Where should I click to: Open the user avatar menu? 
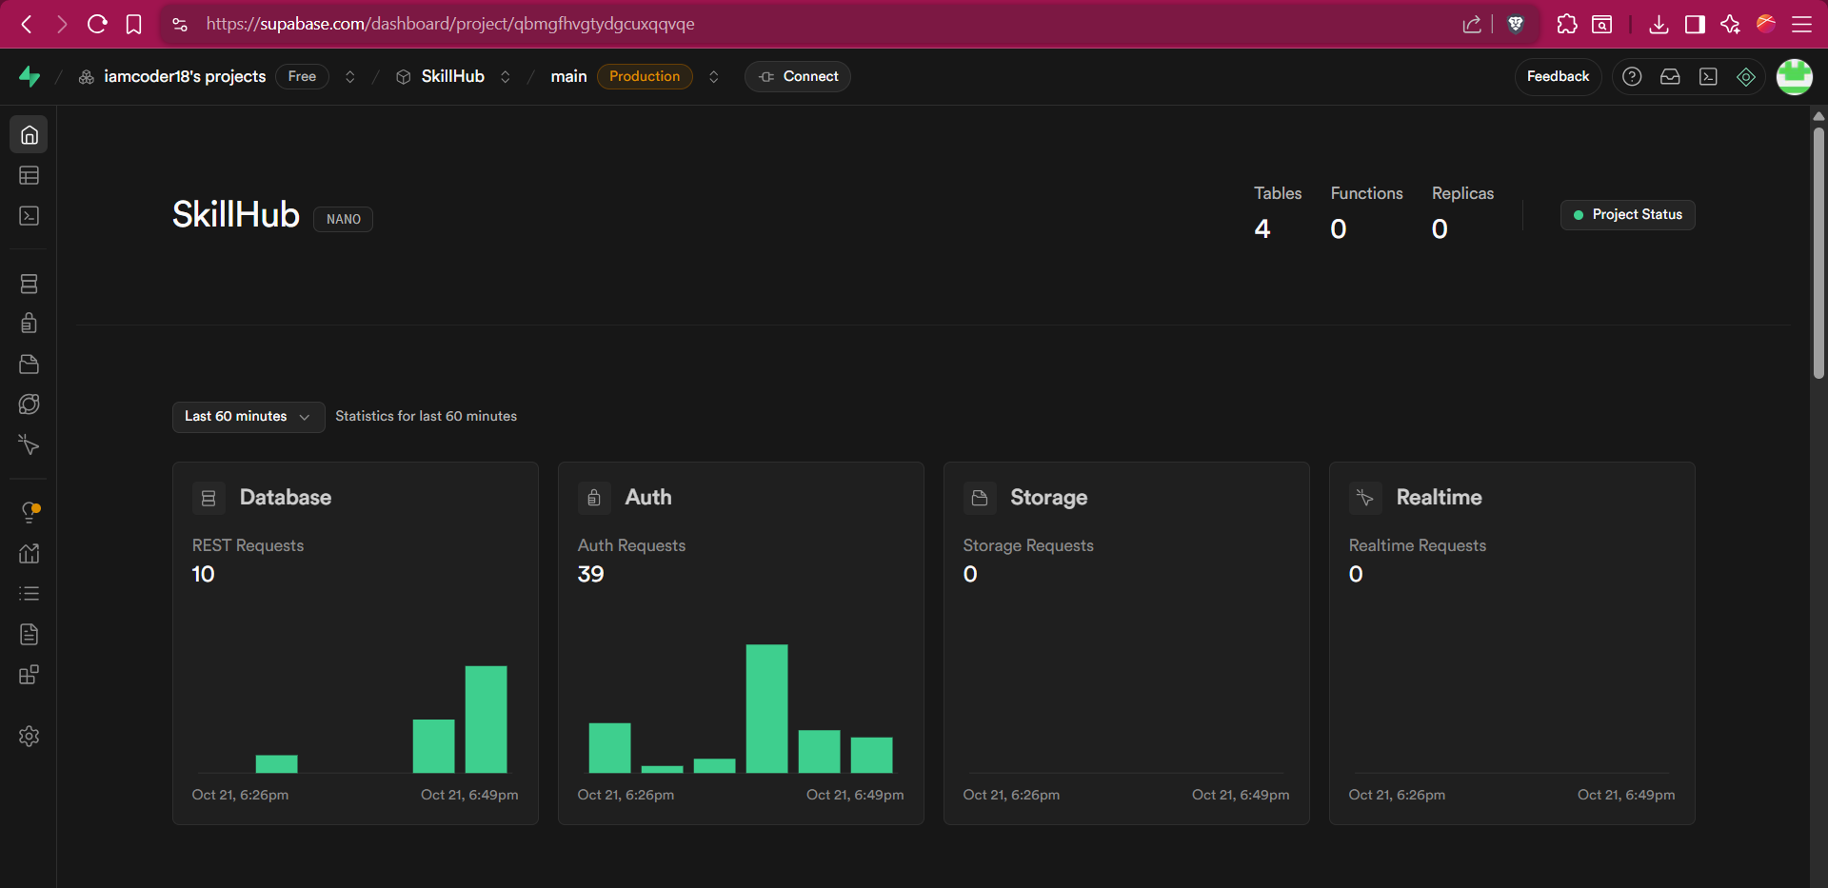(x=1795, y=77)
